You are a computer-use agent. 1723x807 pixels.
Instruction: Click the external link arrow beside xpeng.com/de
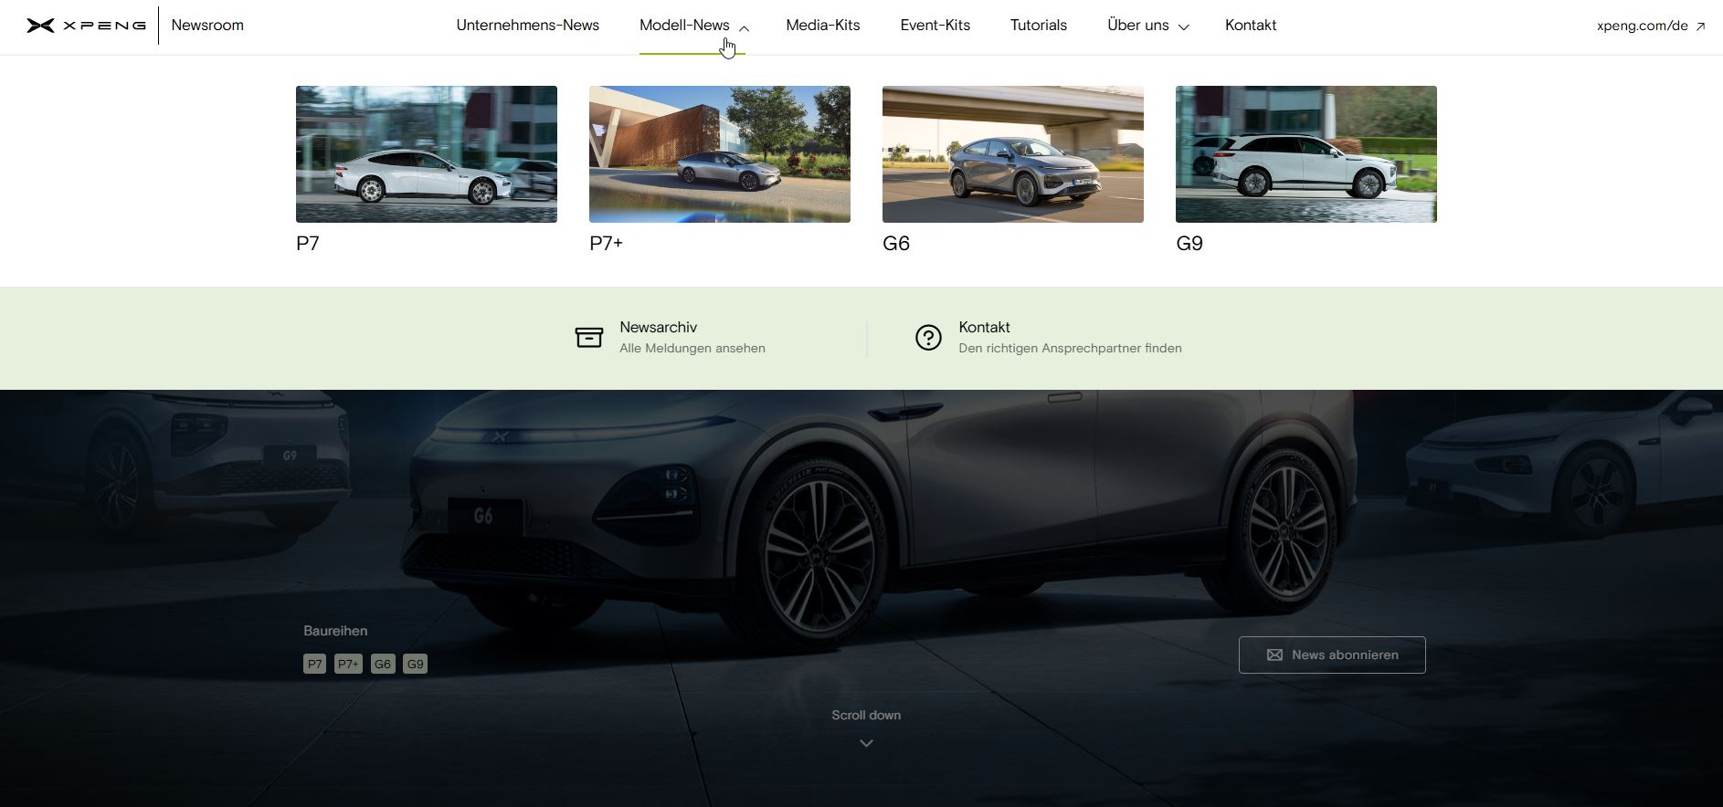tap(1700, 26)
